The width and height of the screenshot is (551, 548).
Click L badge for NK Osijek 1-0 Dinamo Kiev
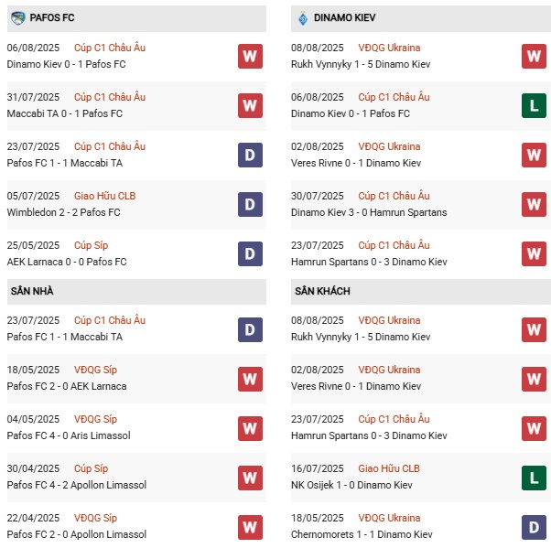pyautogui.click(x=534, y=477)
